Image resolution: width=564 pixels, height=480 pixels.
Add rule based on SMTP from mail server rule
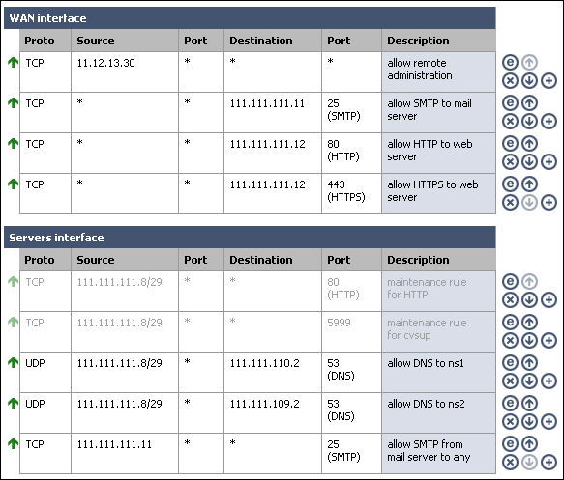click(x=549, y=463)
